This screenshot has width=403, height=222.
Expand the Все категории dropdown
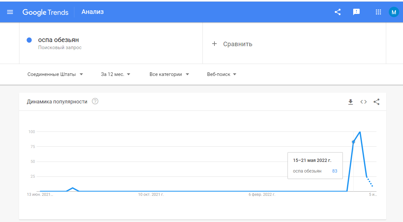click(x=169, y=74)
